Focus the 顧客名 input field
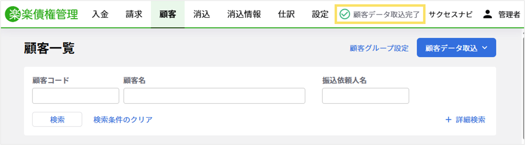The height and width of the screenshot is (145, 525). tap(214, 96)
